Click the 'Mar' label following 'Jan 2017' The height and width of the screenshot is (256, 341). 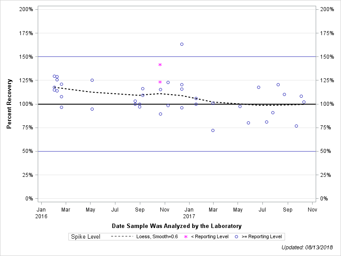coord(213,210)
